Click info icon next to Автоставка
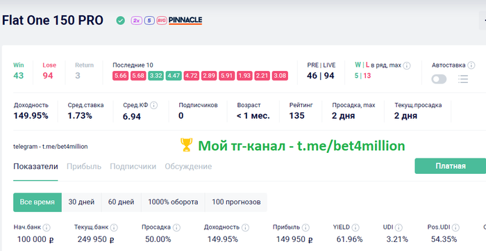 point(471,65)
